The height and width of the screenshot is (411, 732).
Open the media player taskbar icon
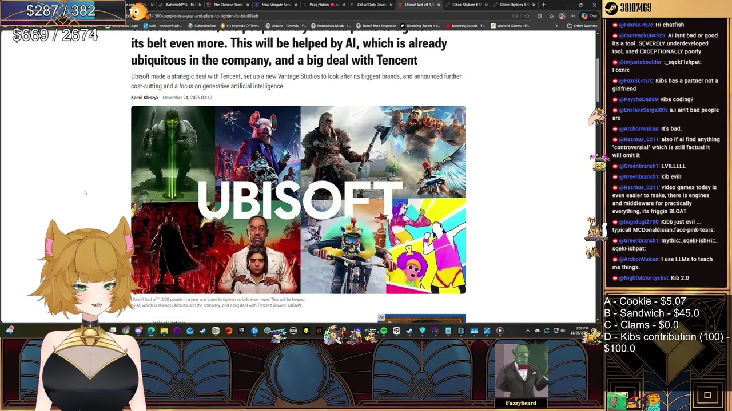pyautogui.click(x=500, y=331)
